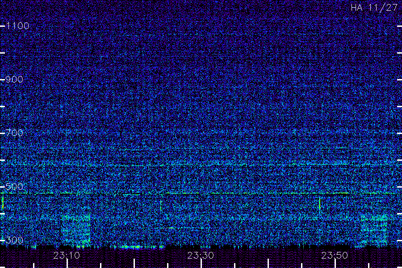
Task: Click the 700 frequency axis label
Action: [x=14, y=133]
